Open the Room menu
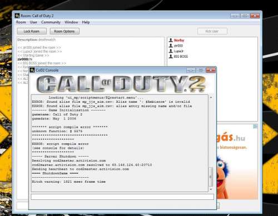278x216 pixels. (21, 22)
